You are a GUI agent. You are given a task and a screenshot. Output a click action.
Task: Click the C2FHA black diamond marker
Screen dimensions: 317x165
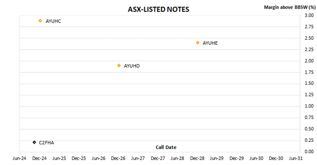[34, 142]
